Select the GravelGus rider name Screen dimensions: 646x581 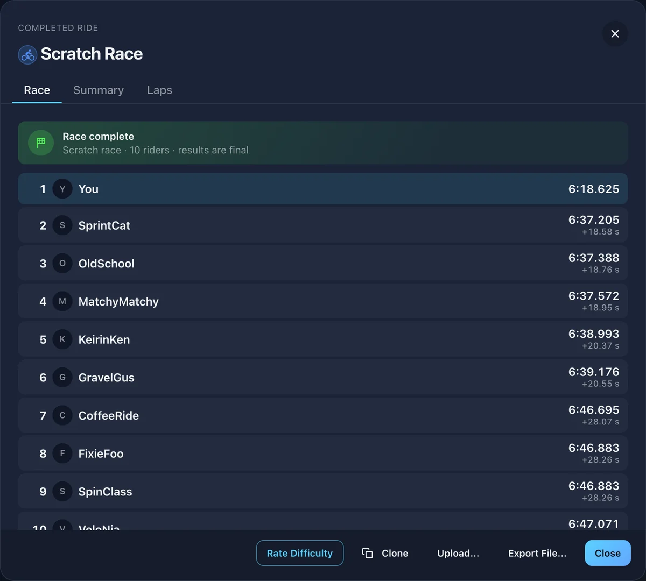pos(107,378)
